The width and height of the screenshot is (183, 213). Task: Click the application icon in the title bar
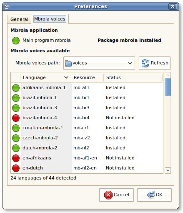click(7, 7)
